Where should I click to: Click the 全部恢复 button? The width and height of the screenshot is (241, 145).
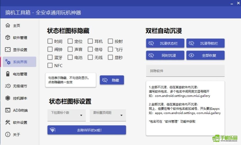[x=206, y=56]
